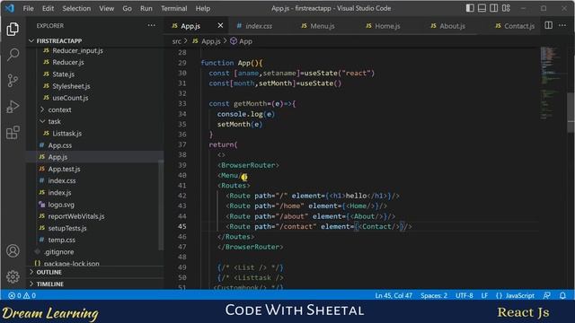Open Stylesheet.js in the explorer
This screenshot has height=323, width=575.
click(71, 86)
